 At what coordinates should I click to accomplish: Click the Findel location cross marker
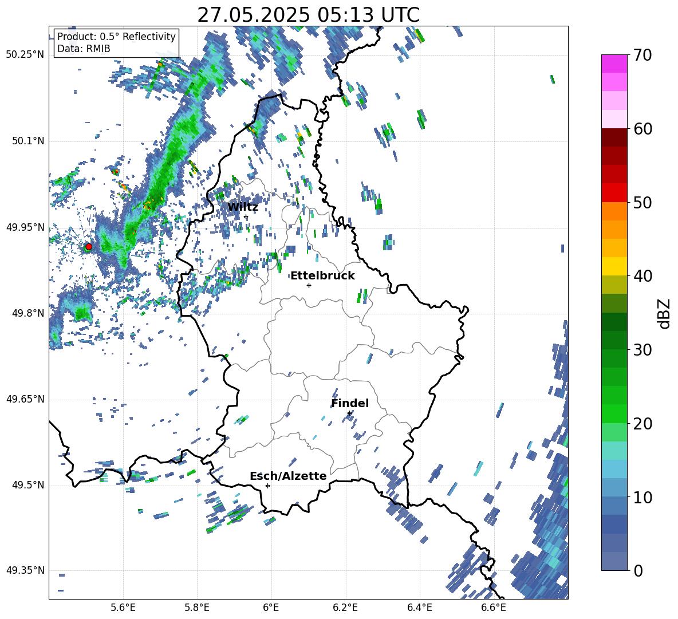coord(349,413)
